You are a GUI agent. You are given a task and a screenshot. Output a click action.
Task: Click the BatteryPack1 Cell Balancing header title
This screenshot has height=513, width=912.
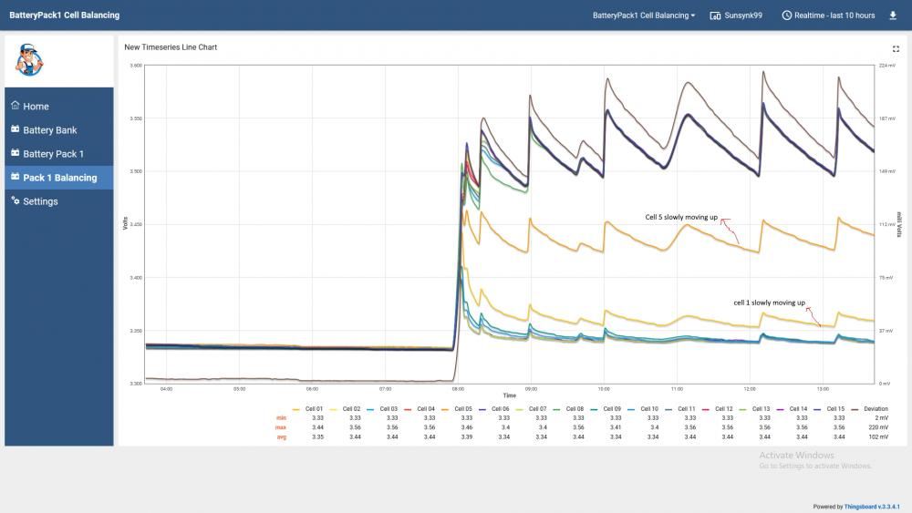(x=65, y=15)
